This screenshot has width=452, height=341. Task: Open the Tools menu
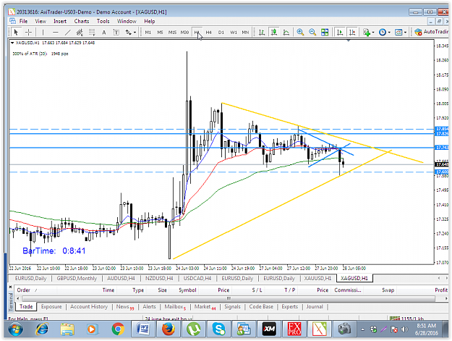coord(103,21)
